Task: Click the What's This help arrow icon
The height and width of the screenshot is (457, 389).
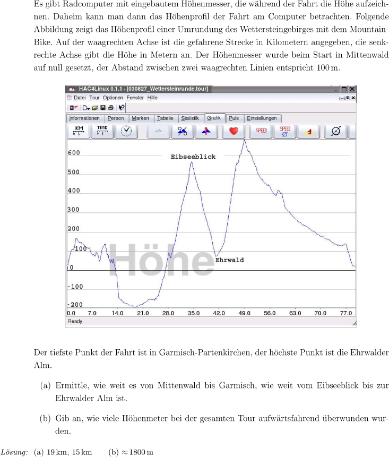Action: pos(122,108)
